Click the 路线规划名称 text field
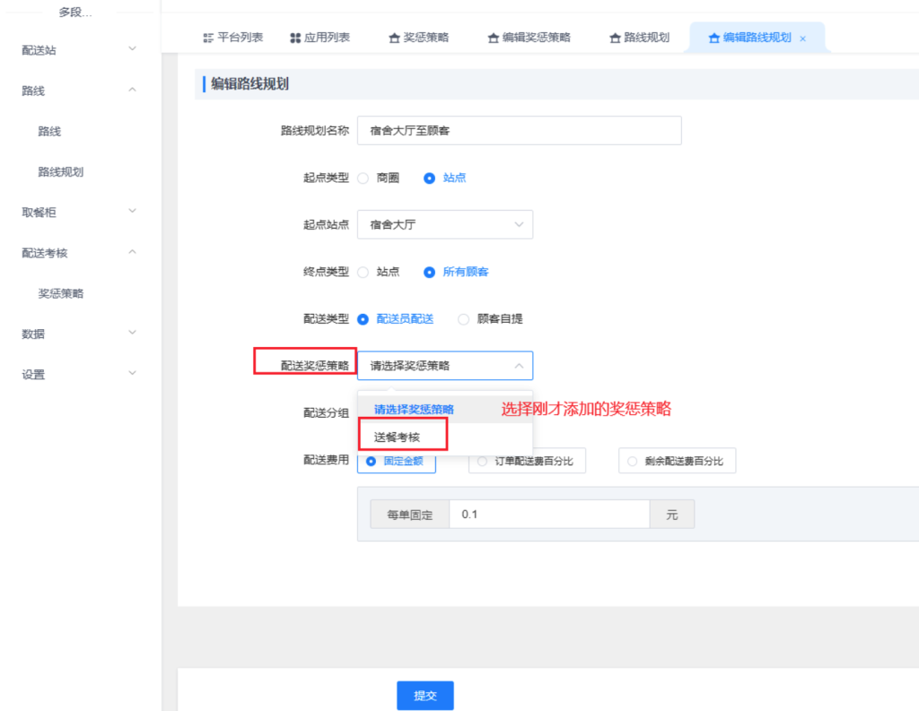The width and height of the screenshot is (919, 711). point(519,130)
